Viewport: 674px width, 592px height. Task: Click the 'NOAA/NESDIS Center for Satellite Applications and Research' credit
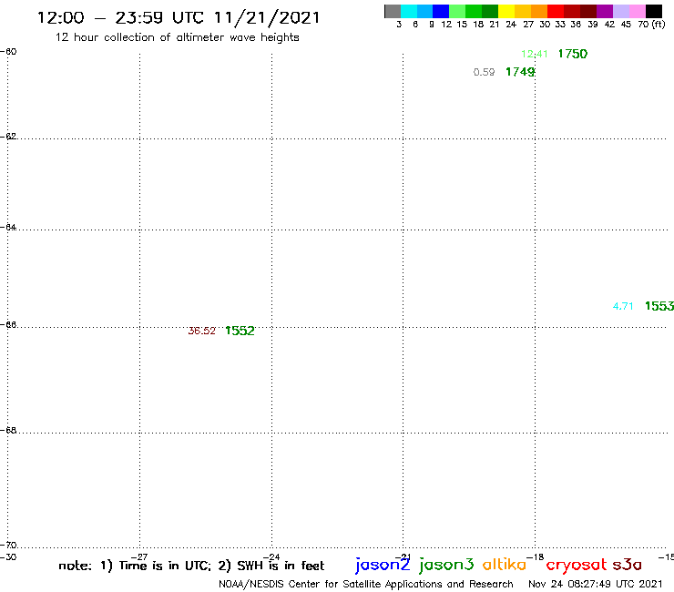366,584
